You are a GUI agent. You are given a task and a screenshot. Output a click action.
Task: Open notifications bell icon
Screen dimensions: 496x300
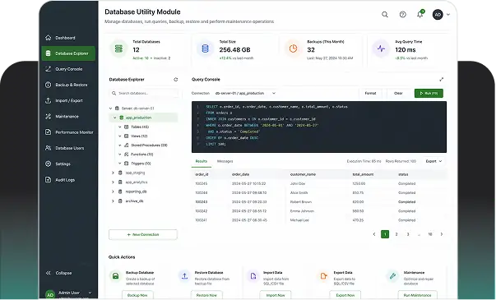pos(420,15)
